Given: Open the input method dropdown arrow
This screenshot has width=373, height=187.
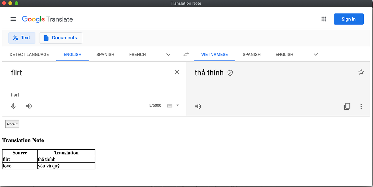Looking at the screenshot, I should pyautogui.click(x=177, y=105).
